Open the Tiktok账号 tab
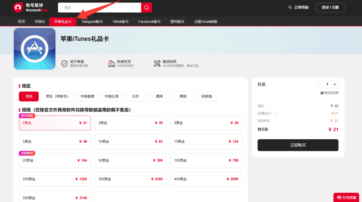 point(121,22)
